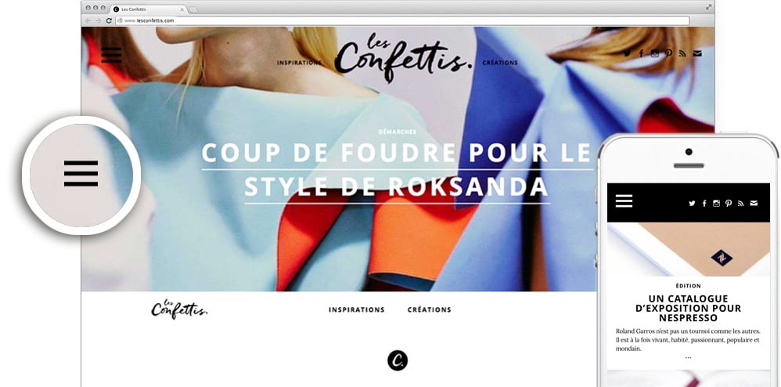
Task: Click the round black C logo badge
Action: (x=398, y=360)
